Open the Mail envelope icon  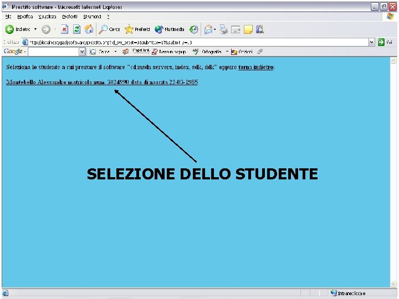pyautogui.click(x=208, y=29)
